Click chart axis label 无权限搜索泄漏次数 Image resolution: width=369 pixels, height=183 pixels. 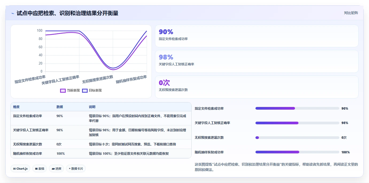(98, 79)
